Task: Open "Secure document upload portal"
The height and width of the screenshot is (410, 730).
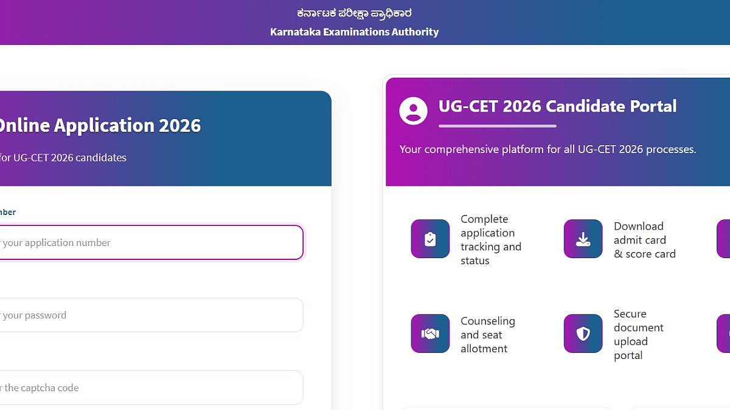Action: 638,334
